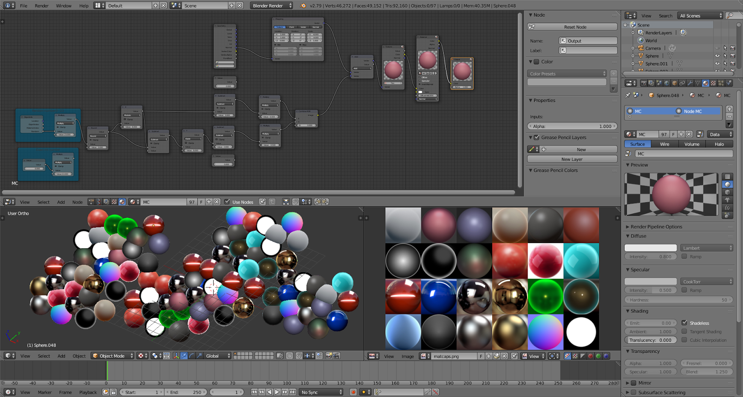Toggle visibility eye of Sphere object

point(717,56)
